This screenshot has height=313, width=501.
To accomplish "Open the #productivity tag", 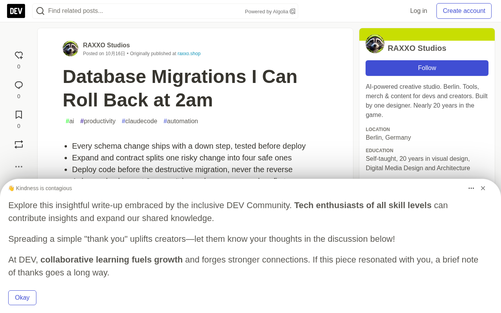I will click(x=98, y=121).
